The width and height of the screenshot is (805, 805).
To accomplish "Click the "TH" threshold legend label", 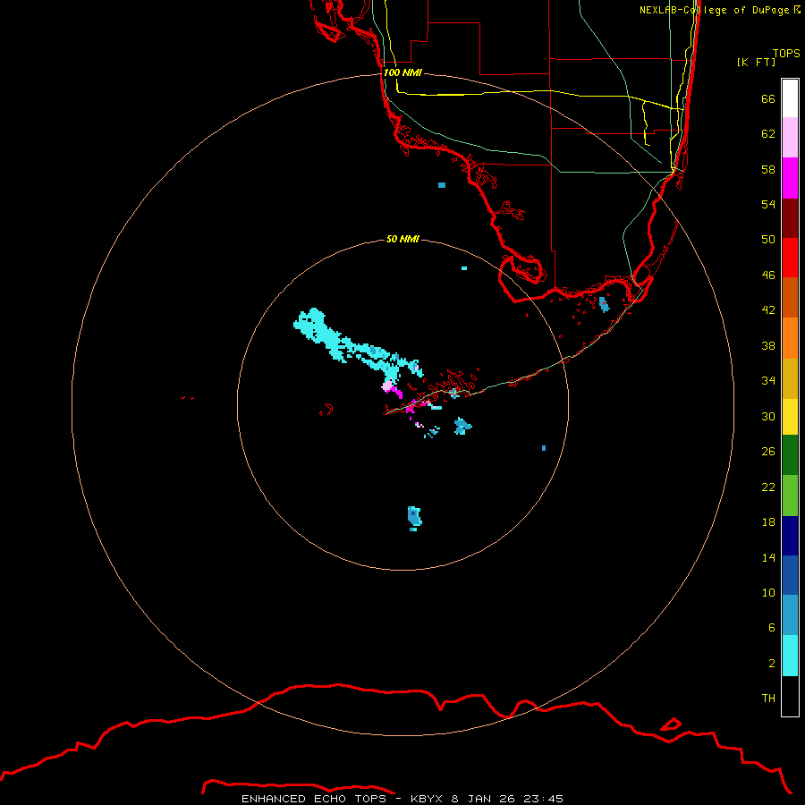I will tap(768, 699).
